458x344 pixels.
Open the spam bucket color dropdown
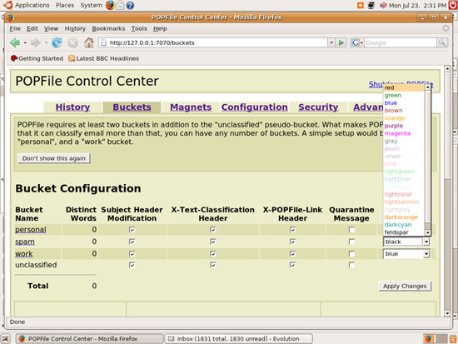406,242
